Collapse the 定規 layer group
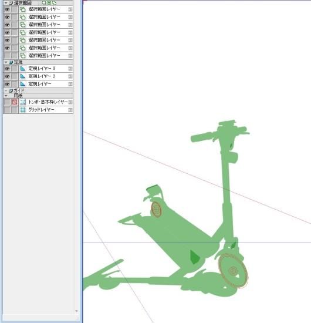This screenshot has width=311, height=323. pos(6,62)
